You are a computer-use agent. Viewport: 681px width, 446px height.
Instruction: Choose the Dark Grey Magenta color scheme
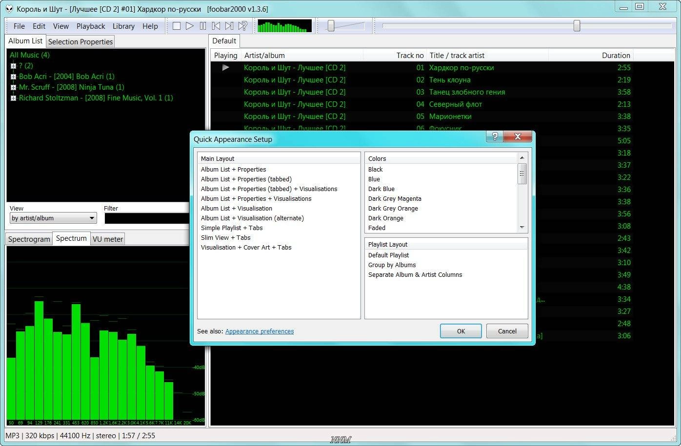click(395, 199)
